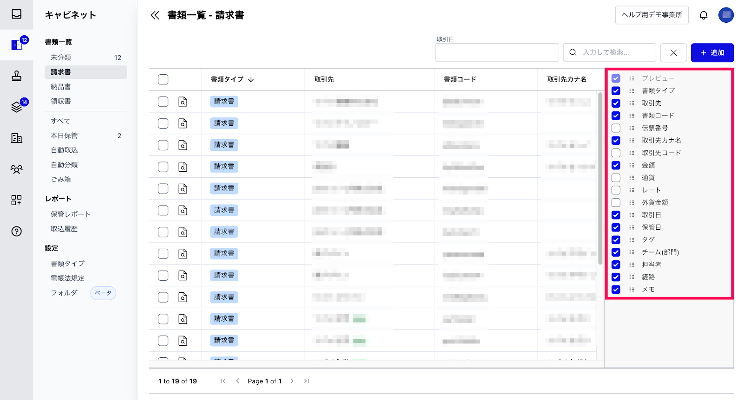Clear the search with X button
The image size is (743, 400).
673,53
